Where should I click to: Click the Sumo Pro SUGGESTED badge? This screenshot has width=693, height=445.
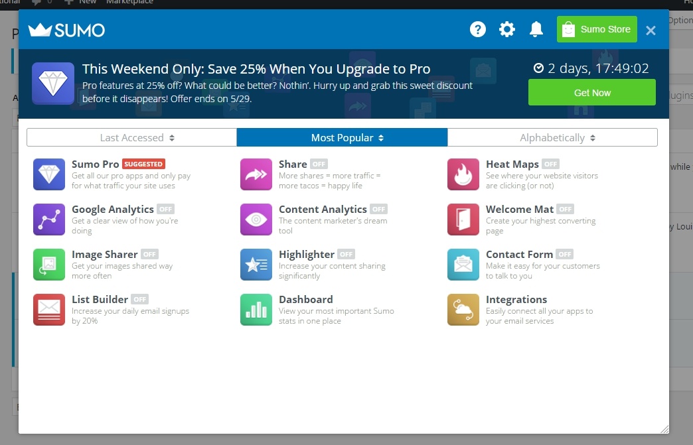143,164
